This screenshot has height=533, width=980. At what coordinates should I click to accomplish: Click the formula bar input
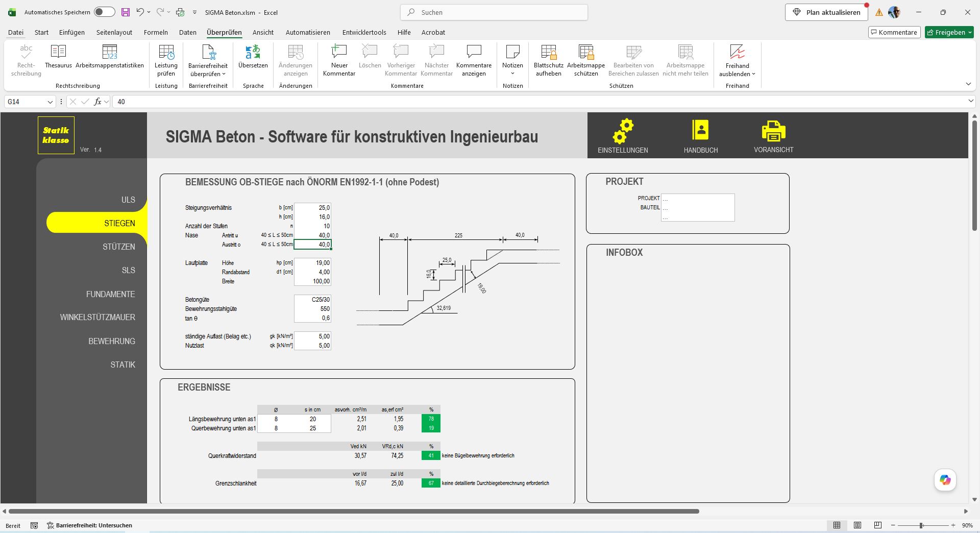tap(539, 102)
